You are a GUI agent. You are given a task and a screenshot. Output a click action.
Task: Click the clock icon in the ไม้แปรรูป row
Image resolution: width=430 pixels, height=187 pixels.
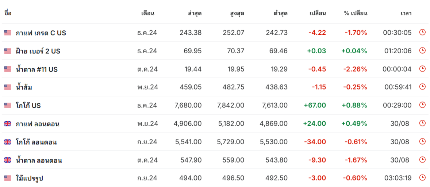422,178
